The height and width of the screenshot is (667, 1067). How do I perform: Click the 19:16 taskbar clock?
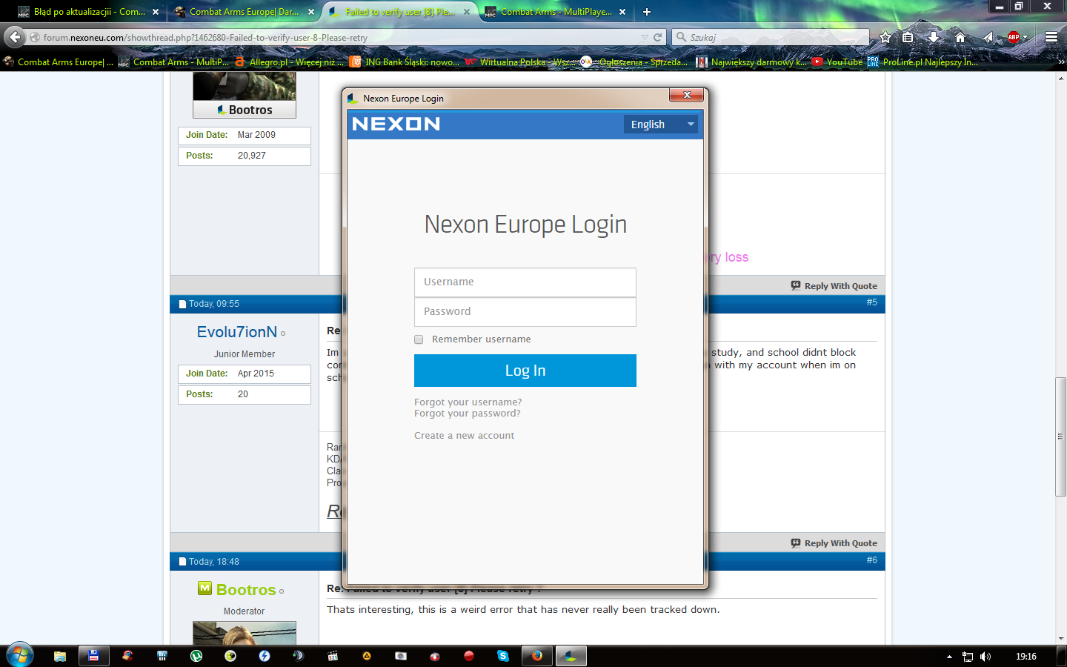tap(1026, 657)
